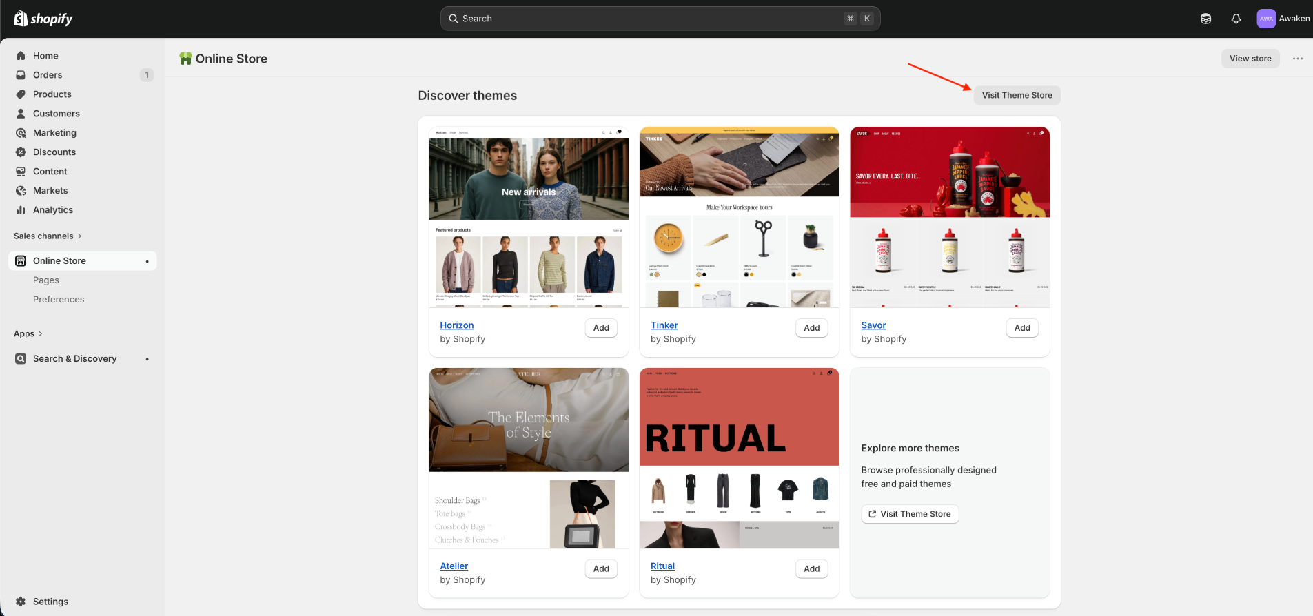
Task: Add the Savor theme
Action: tap(1022, 328)
